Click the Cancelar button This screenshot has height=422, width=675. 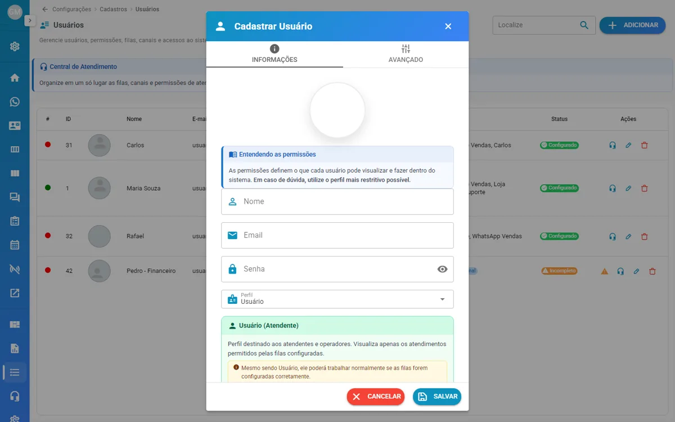pyautogui.click(x=376, y=397)
